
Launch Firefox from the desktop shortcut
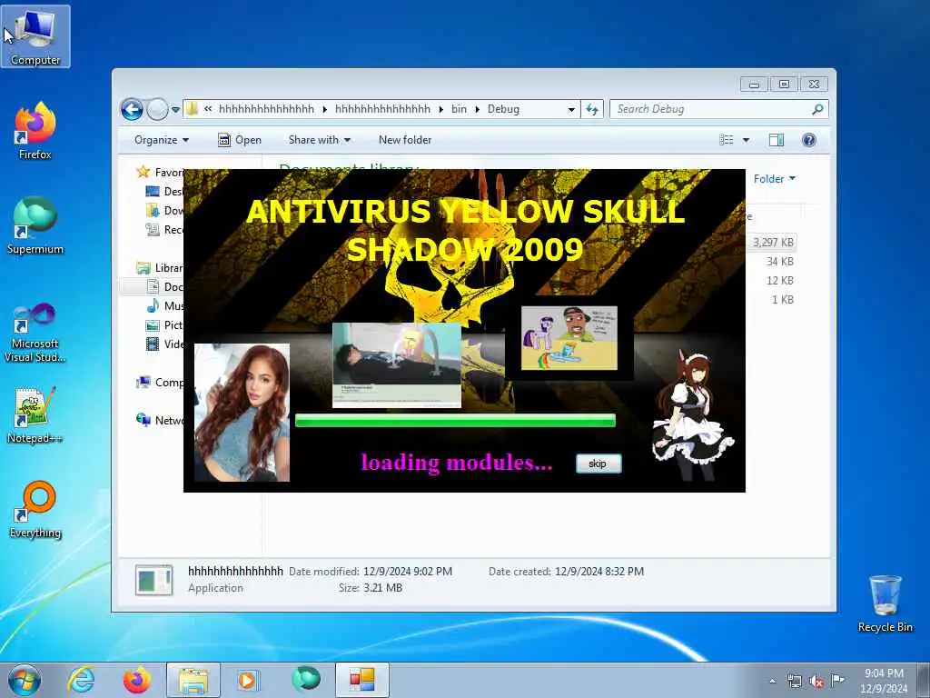coord(35,131)
